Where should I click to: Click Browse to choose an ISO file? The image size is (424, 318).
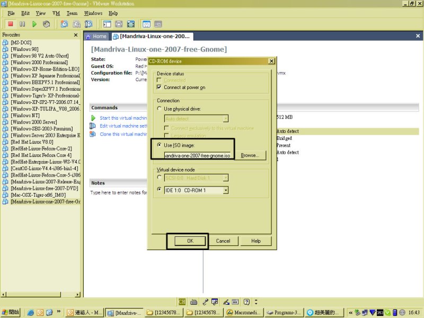pos(250,155)
